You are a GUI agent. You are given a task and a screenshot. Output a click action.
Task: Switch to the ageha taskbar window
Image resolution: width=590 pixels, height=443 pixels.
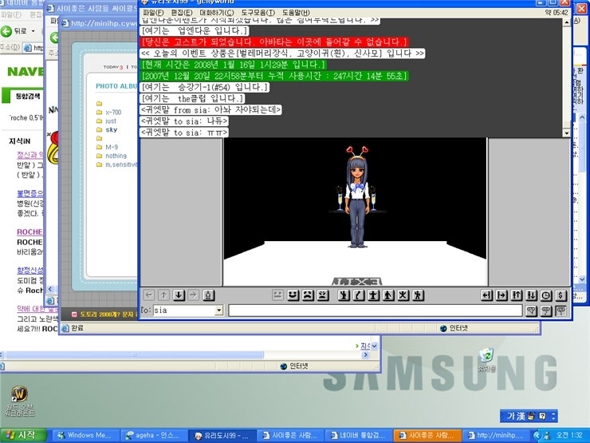[155, 436]
